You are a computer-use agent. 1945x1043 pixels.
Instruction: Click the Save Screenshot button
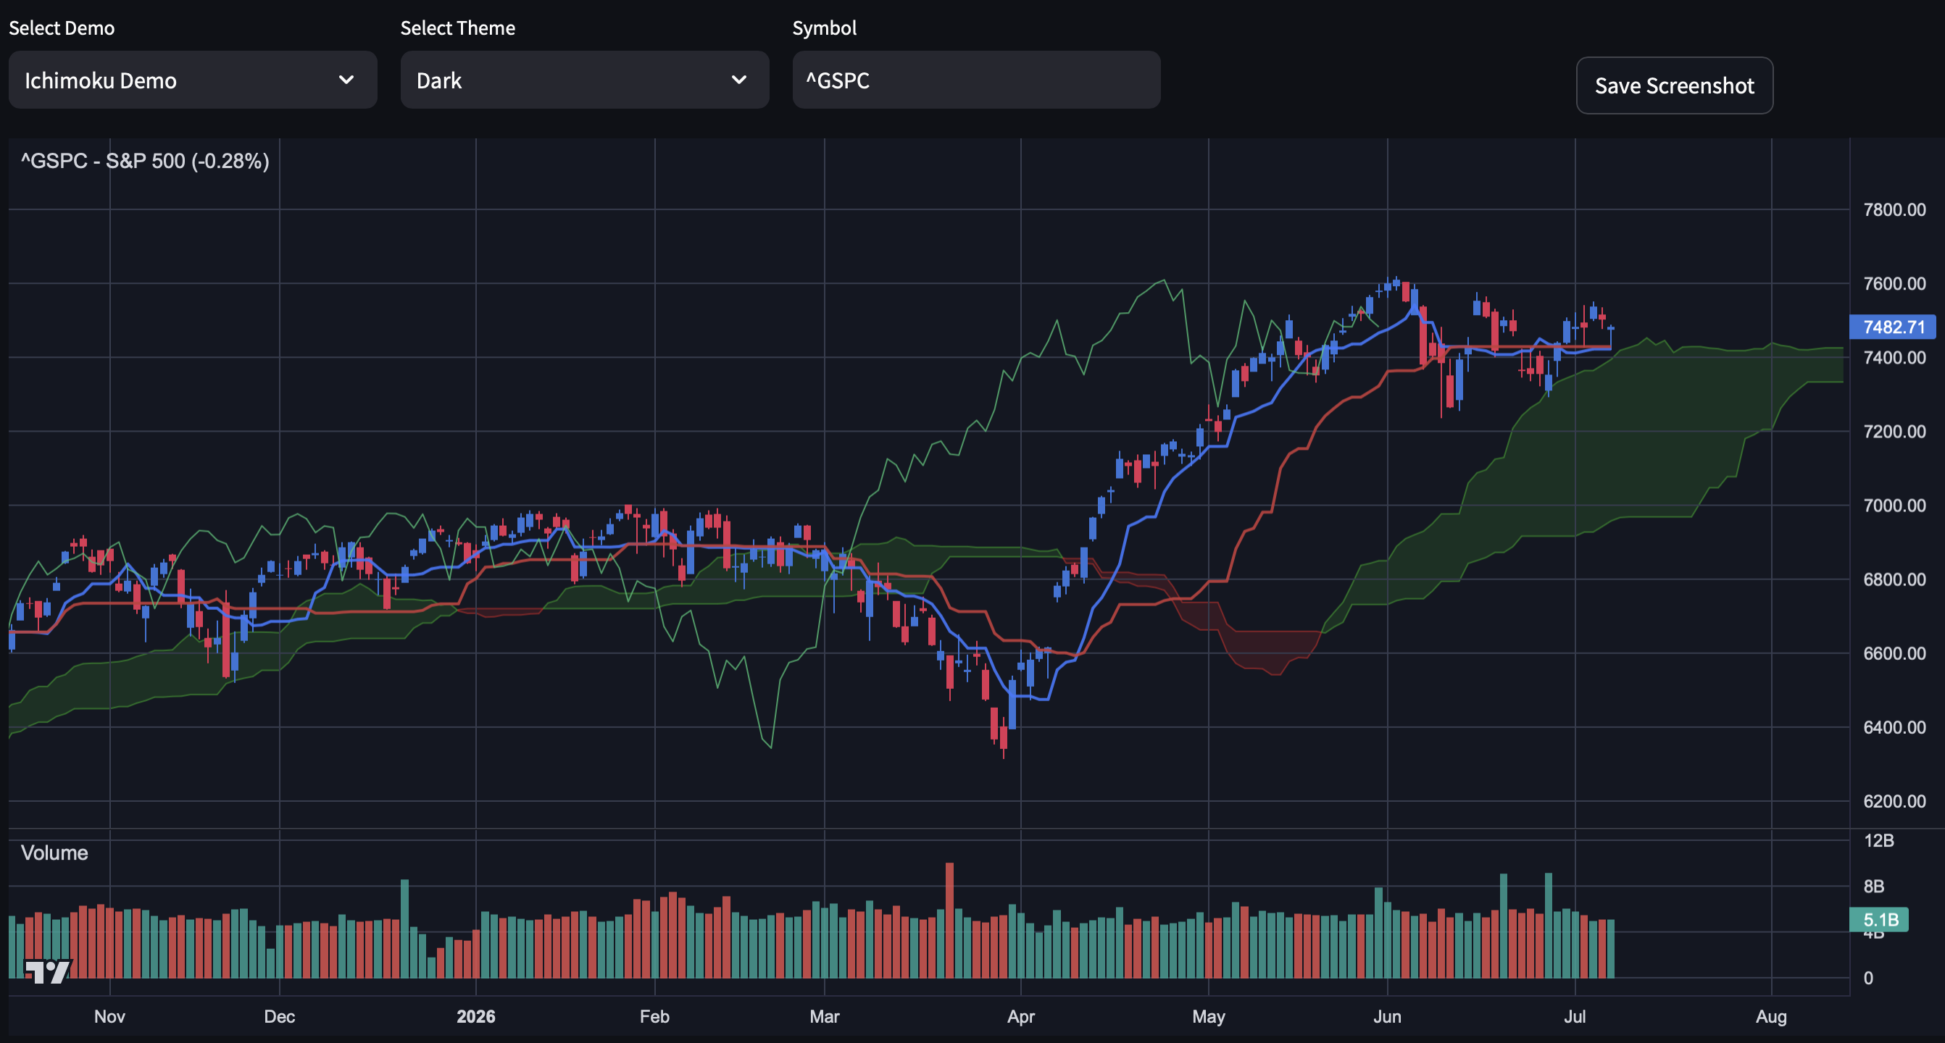[x=1674, y=85]
